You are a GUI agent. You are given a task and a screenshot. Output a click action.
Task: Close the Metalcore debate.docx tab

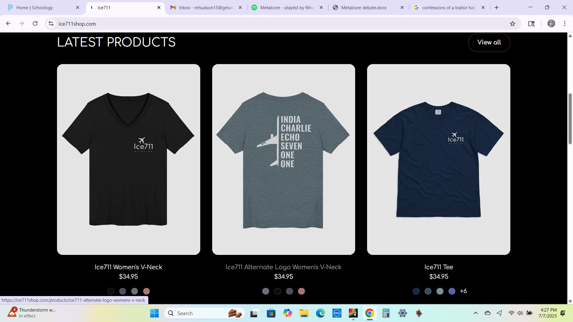[402, 7]
